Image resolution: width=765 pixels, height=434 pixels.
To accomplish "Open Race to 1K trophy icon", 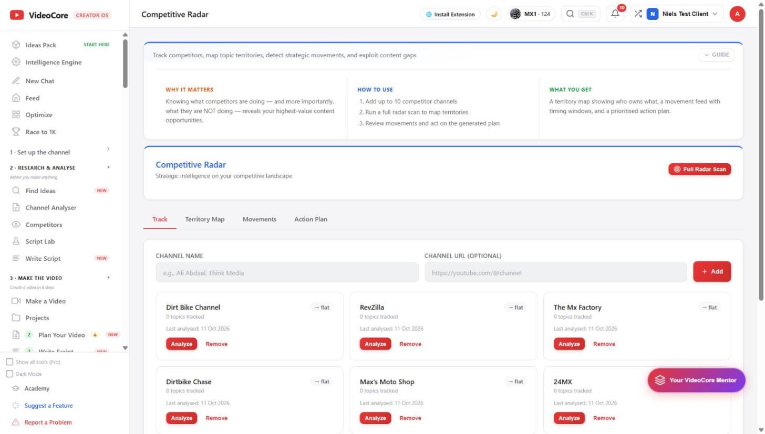I will coord(16,132).
